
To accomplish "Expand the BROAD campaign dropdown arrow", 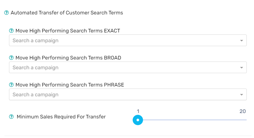I will click(241, 67).
